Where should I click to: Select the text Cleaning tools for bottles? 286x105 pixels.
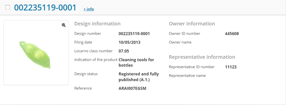pyautogui.click(x=136, y=62)
